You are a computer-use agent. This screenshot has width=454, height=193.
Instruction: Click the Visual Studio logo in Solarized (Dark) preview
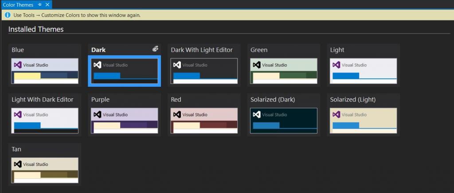[x=257, y=115]
